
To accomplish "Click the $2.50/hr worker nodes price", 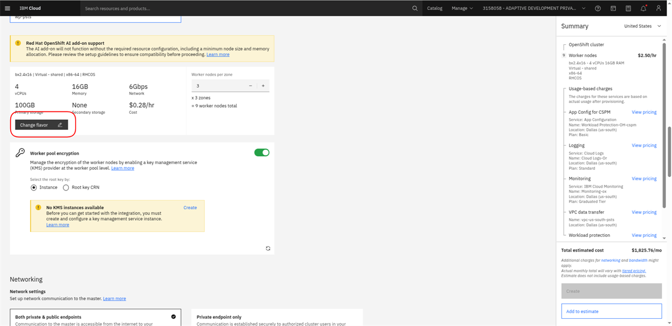I will click(647, 55).
